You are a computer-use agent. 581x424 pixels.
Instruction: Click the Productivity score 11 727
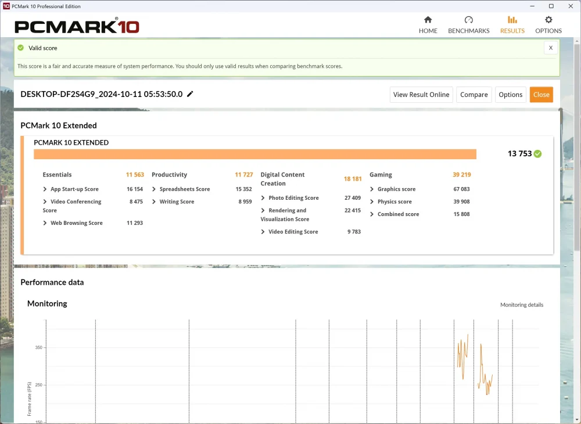pos(244,175)
